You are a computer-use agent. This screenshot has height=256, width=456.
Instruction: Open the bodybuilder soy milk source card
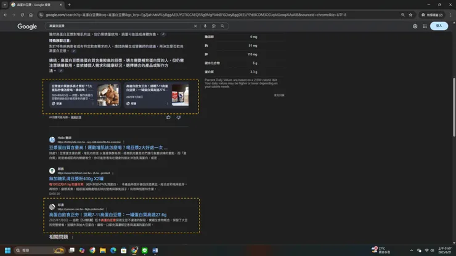pos(84,95)
